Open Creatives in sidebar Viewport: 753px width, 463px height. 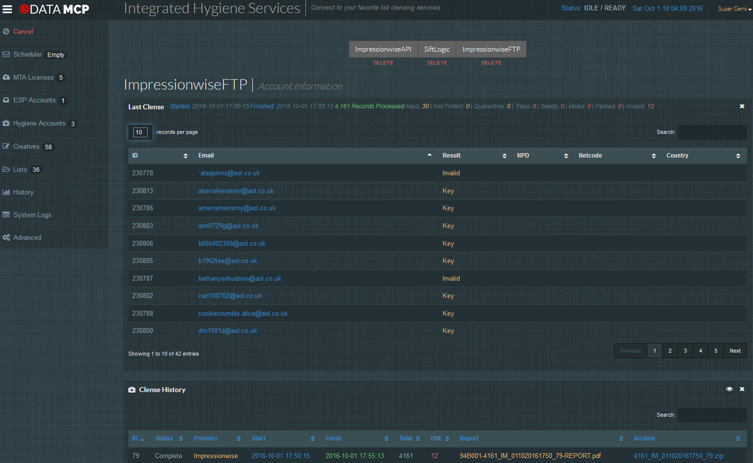26,146
